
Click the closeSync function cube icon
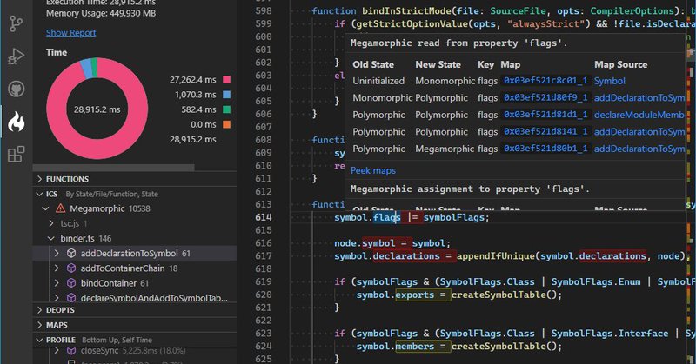(x=71, y=351)
